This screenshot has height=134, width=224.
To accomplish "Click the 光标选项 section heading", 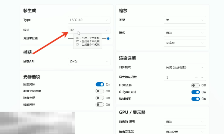I will [32, 77].
